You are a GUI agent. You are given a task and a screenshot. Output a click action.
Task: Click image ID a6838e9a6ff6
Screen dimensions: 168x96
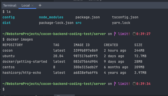point(86,73)
